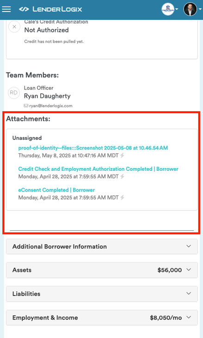Image resolution: width=203 pixels, height=338 pixels.
Task: Click the LenderLogix wordmark in header
Action: [x=57, y=9]
